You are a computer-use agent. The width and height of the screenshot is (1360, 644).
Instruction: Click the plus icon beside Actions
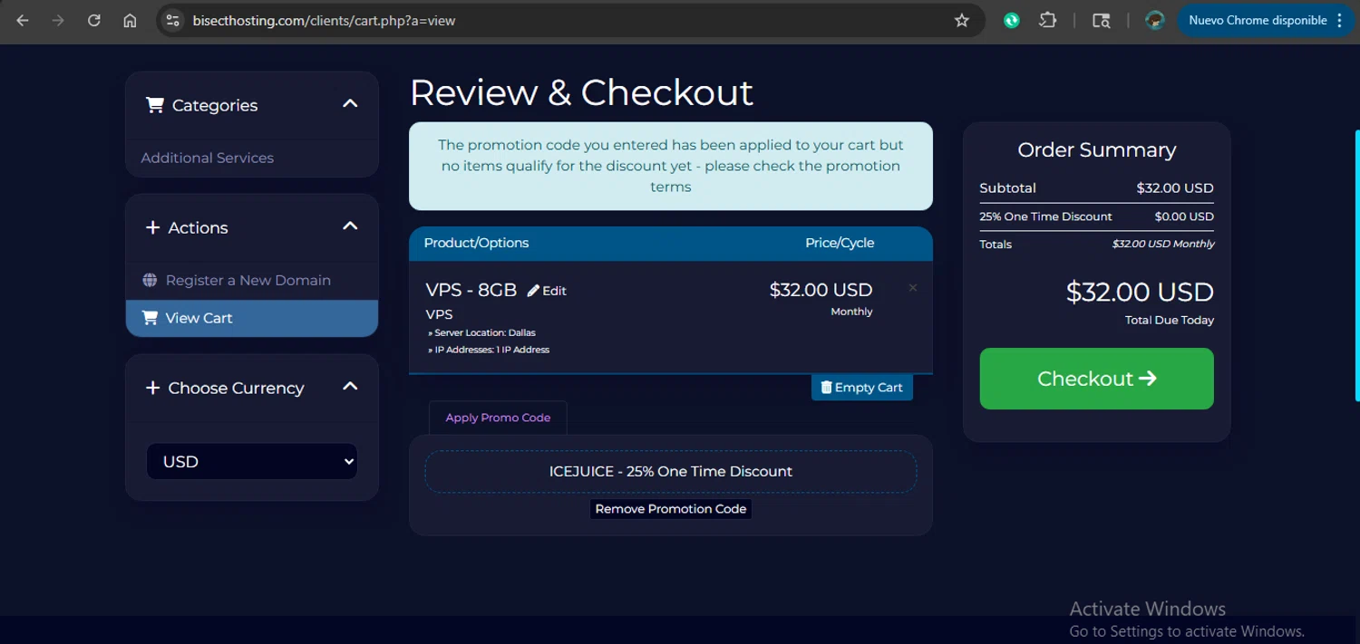tap(152, 227)
